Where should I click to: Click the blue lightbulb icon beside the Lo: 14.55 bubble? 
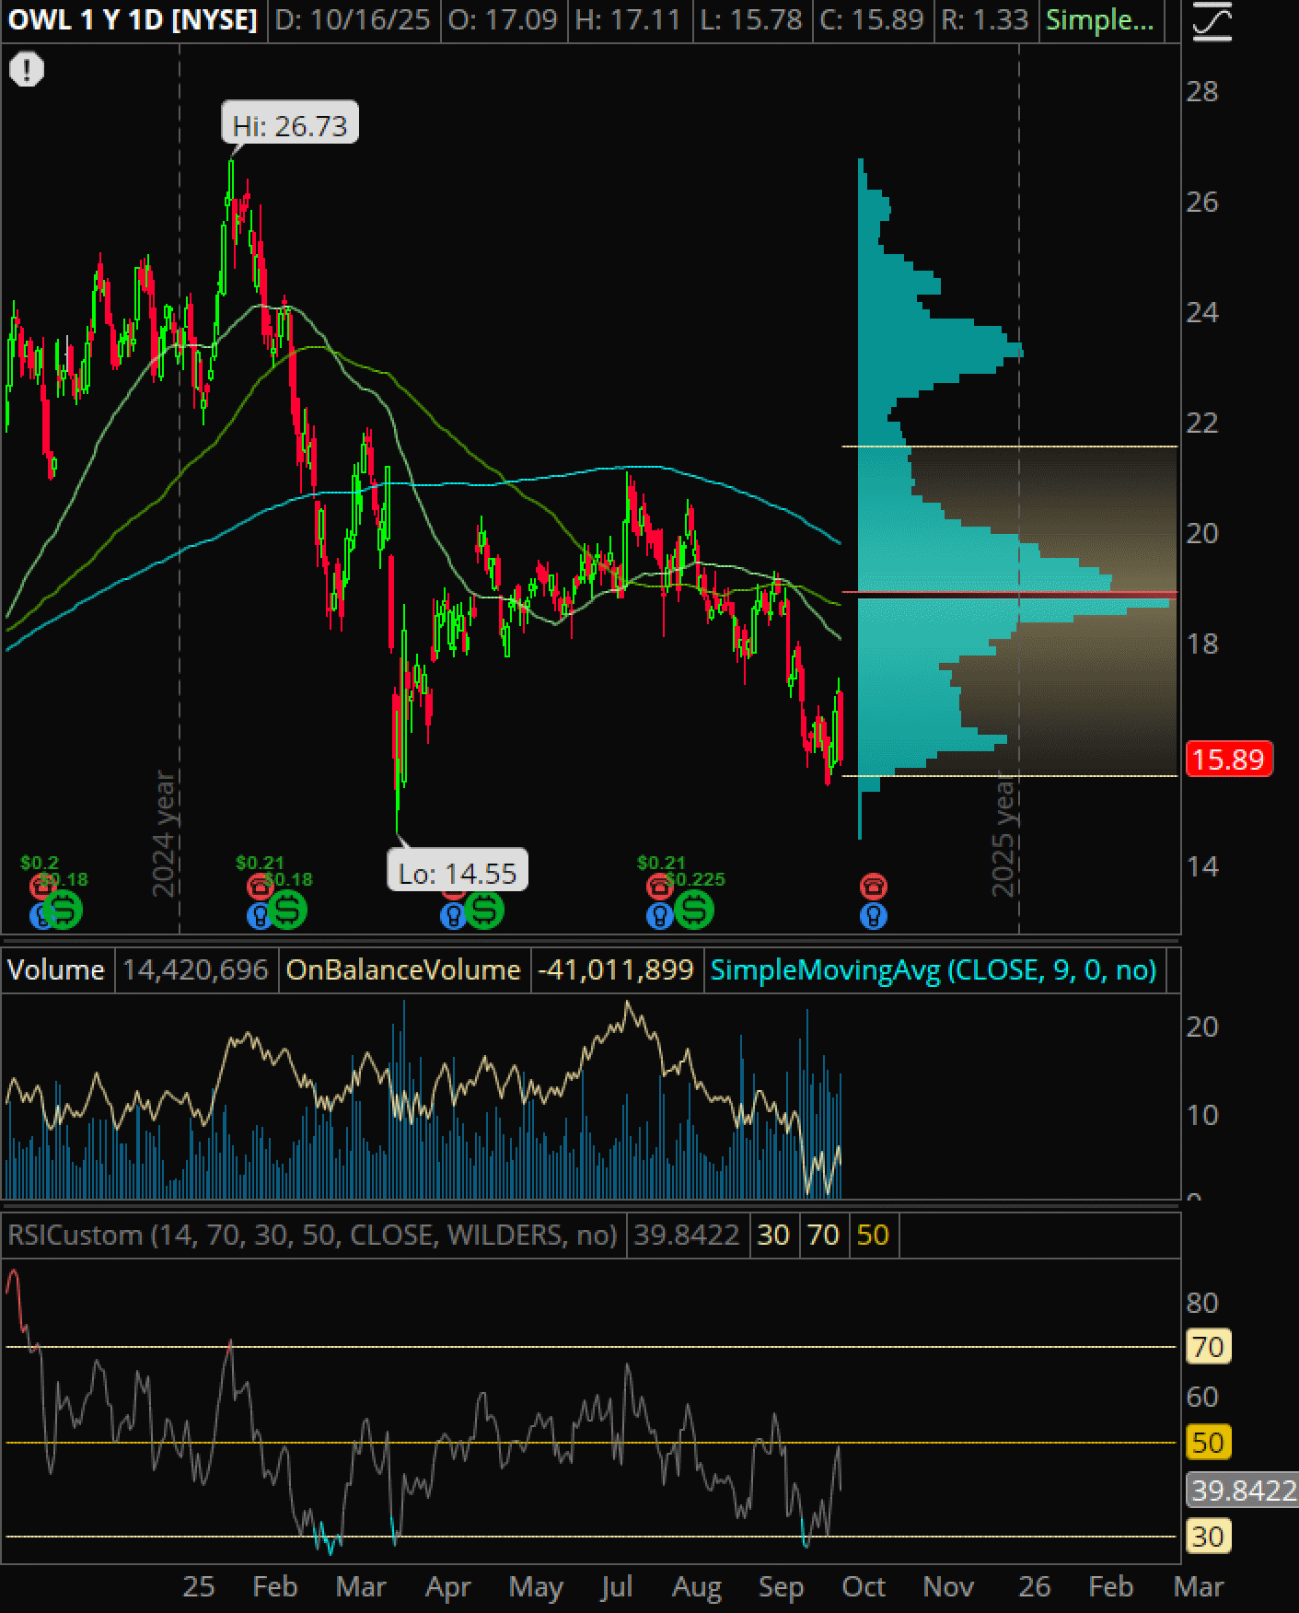453,915
